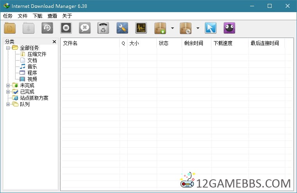Select the 队列 folder
Screen dimensions: 297x193
[x=25, y=104]
